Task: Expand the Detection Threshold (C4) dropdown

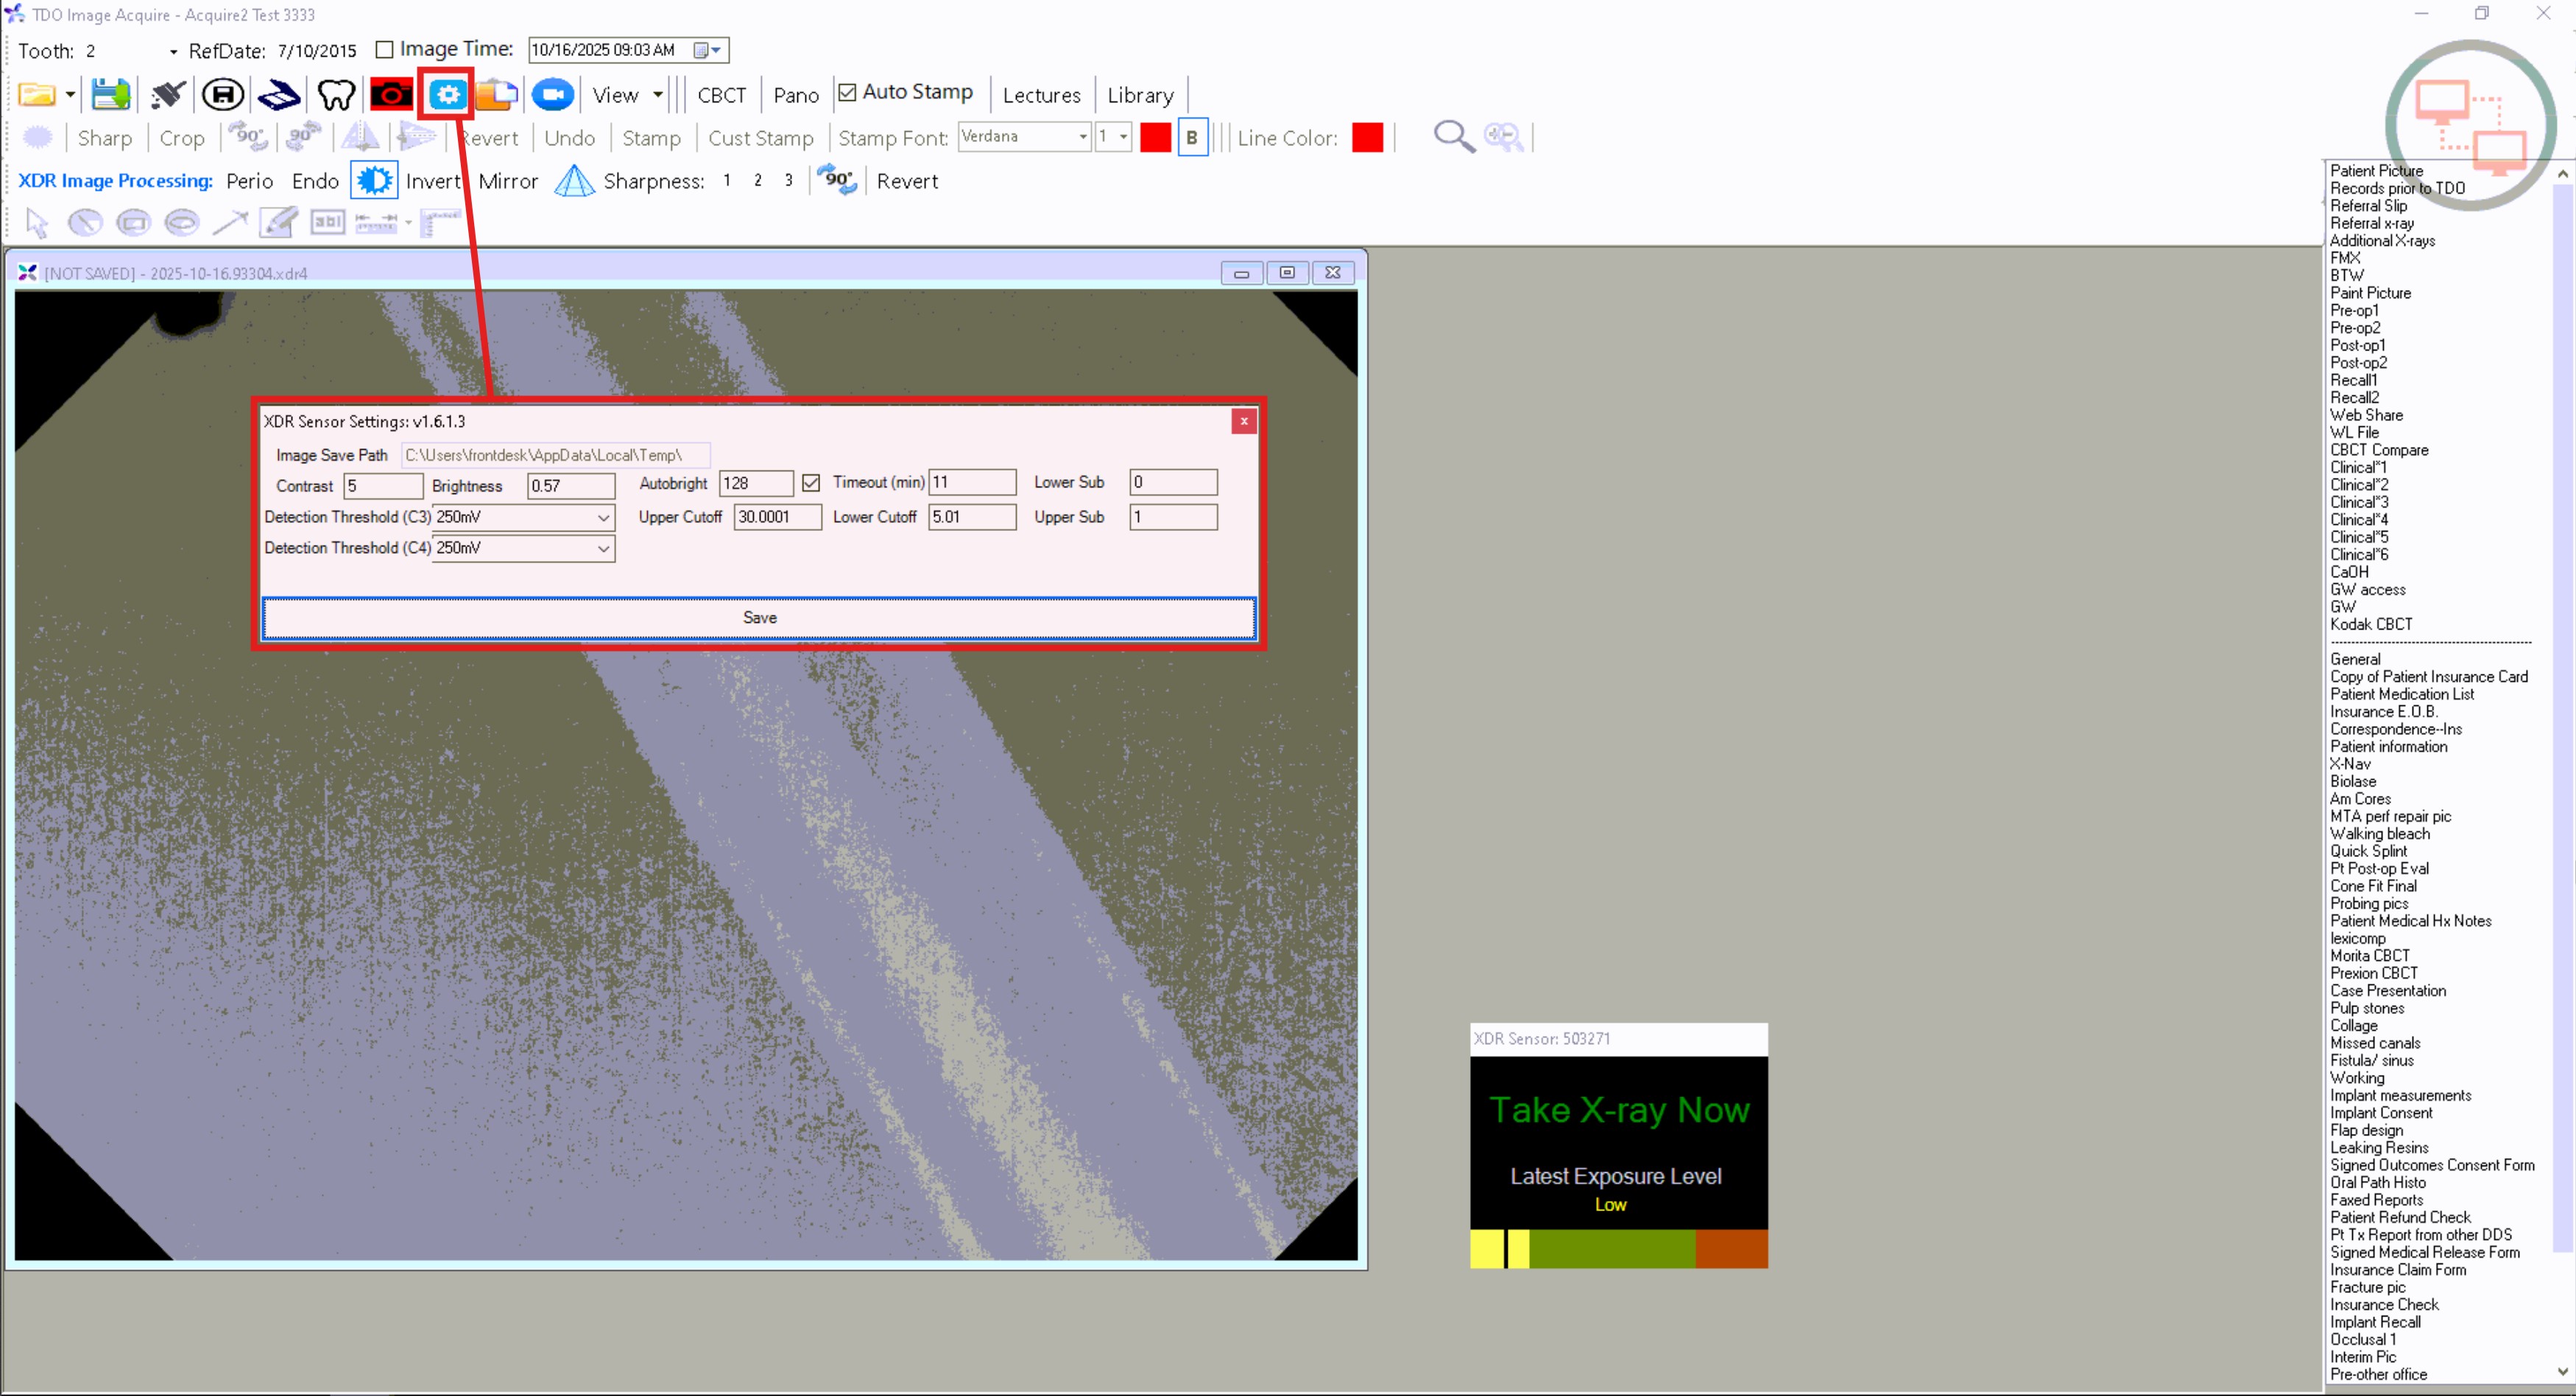Action: (x=603, y=549)
